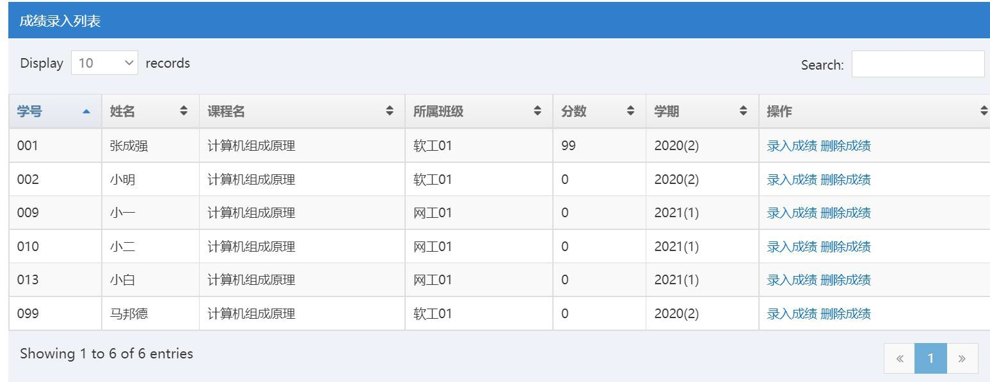The image size is (990, 382).
Task: Delete 张成强's grade with 删除成绩
Action: 845,146
